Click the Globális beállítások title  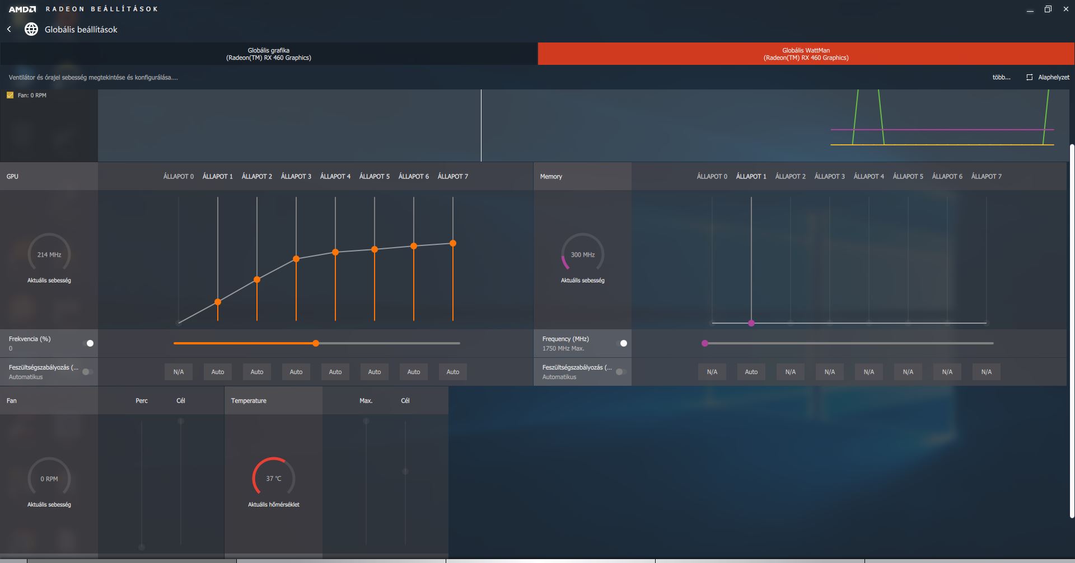click(81, 30)
